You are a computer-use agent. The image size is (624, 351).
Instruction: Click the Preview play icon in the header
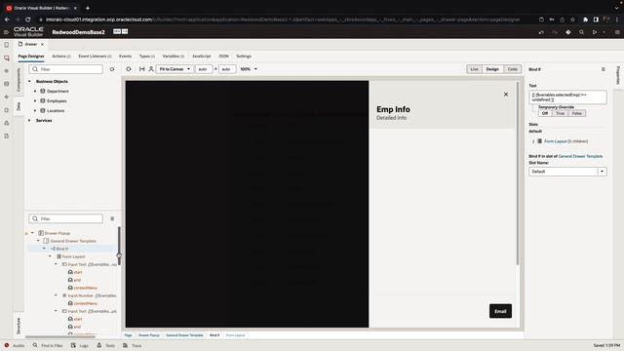(x=595, y=32)
